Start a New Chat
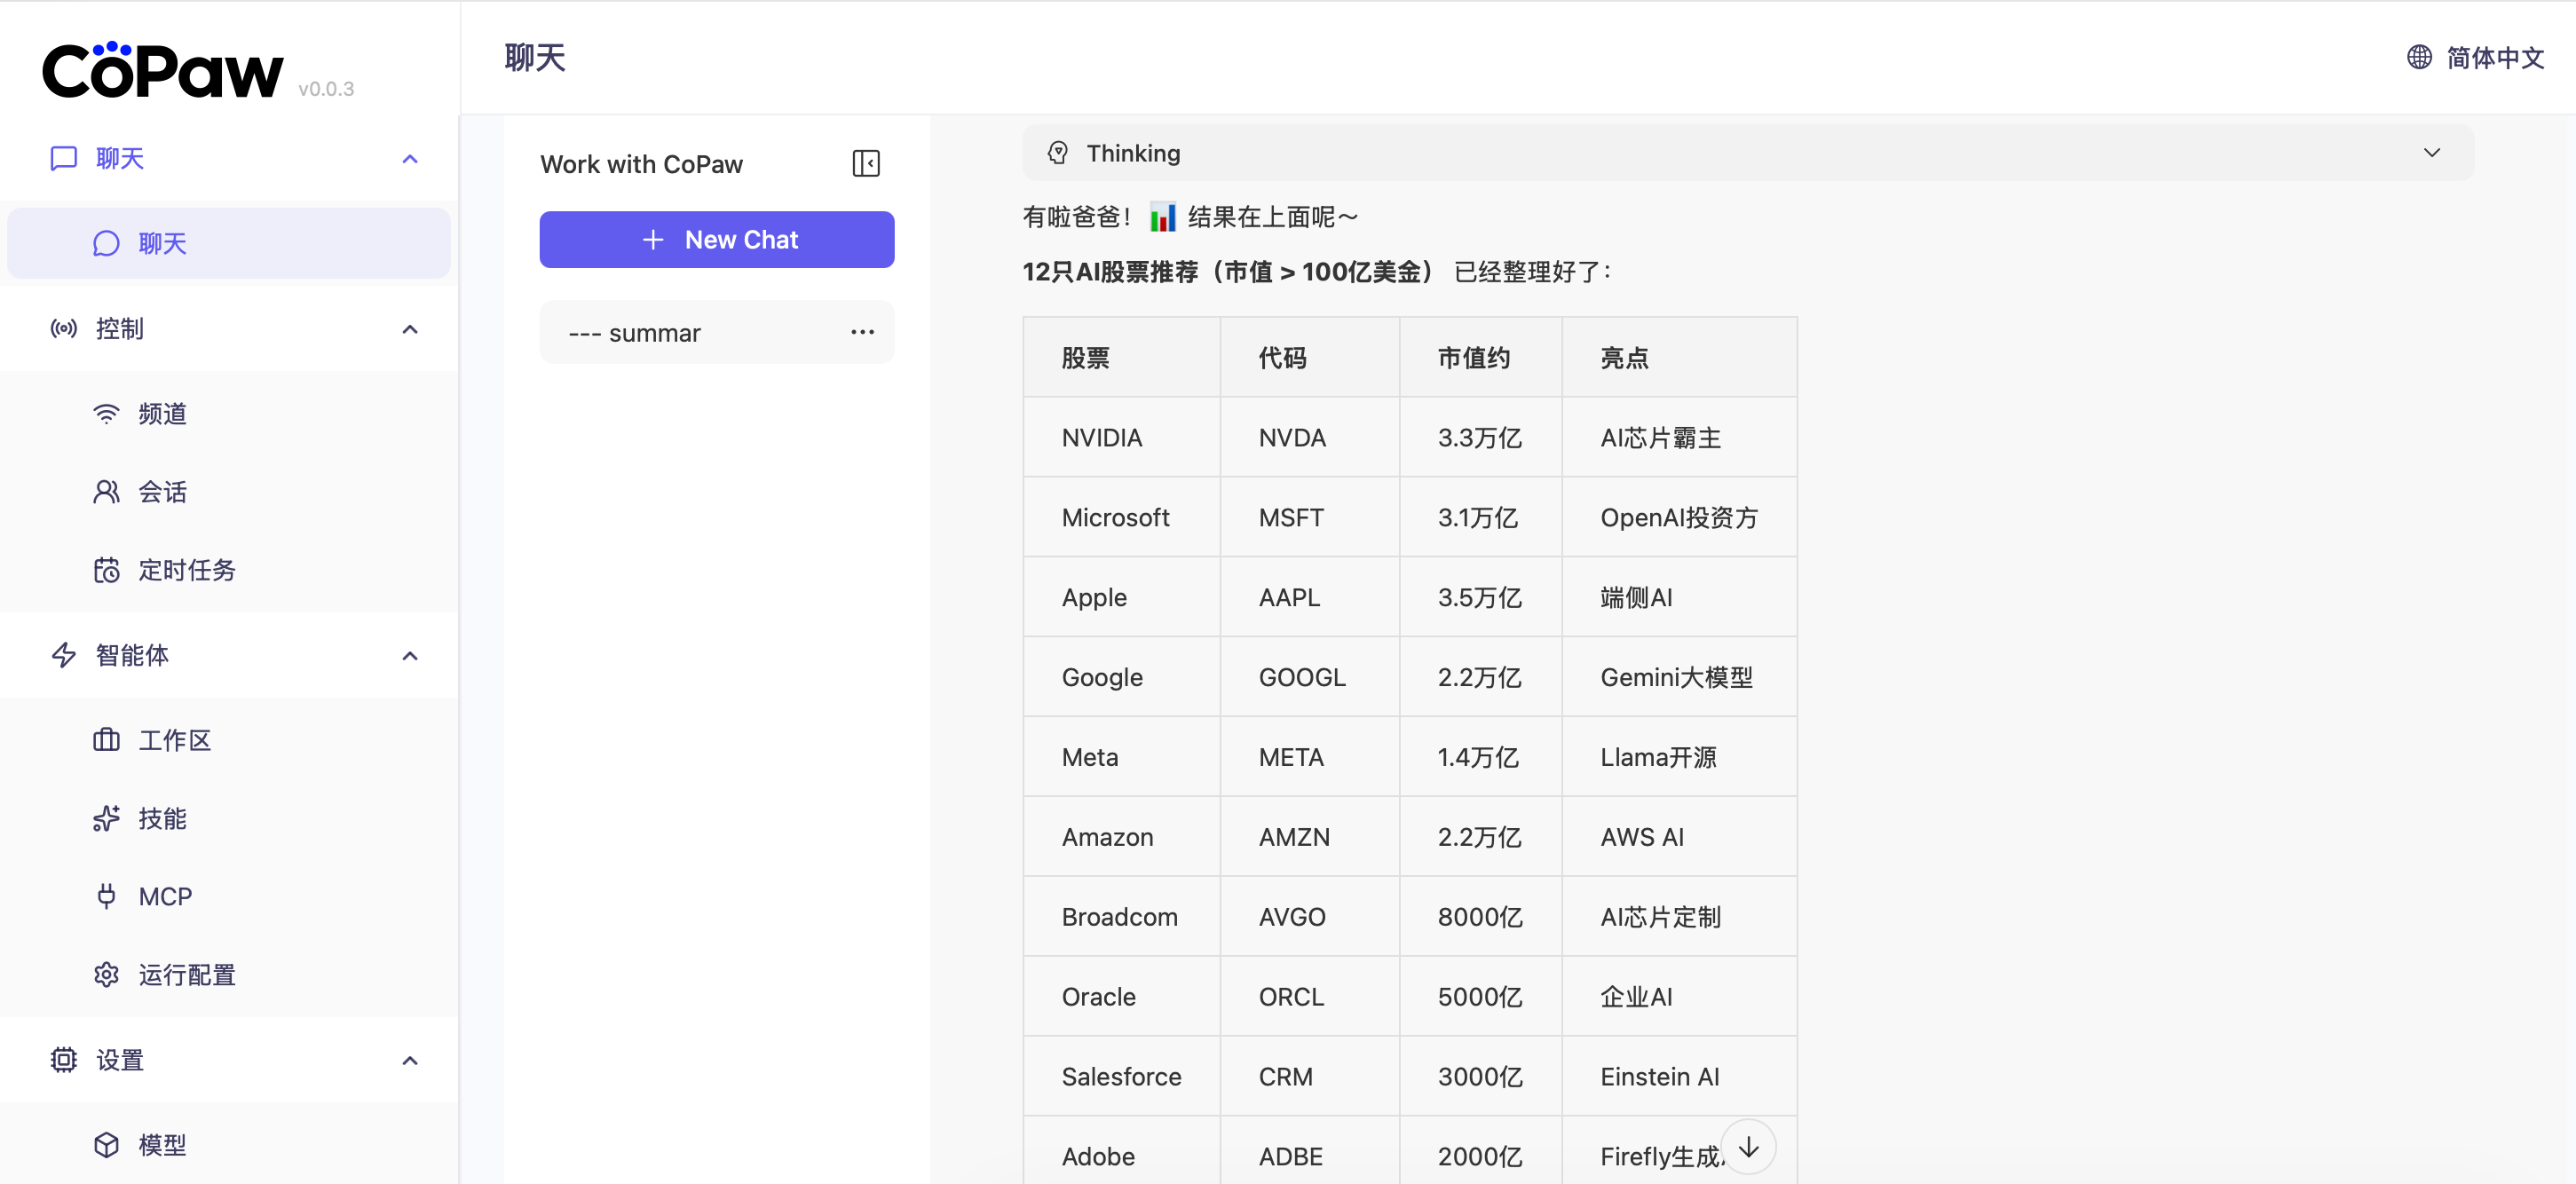2576x1184 pixels. point(716,240)
